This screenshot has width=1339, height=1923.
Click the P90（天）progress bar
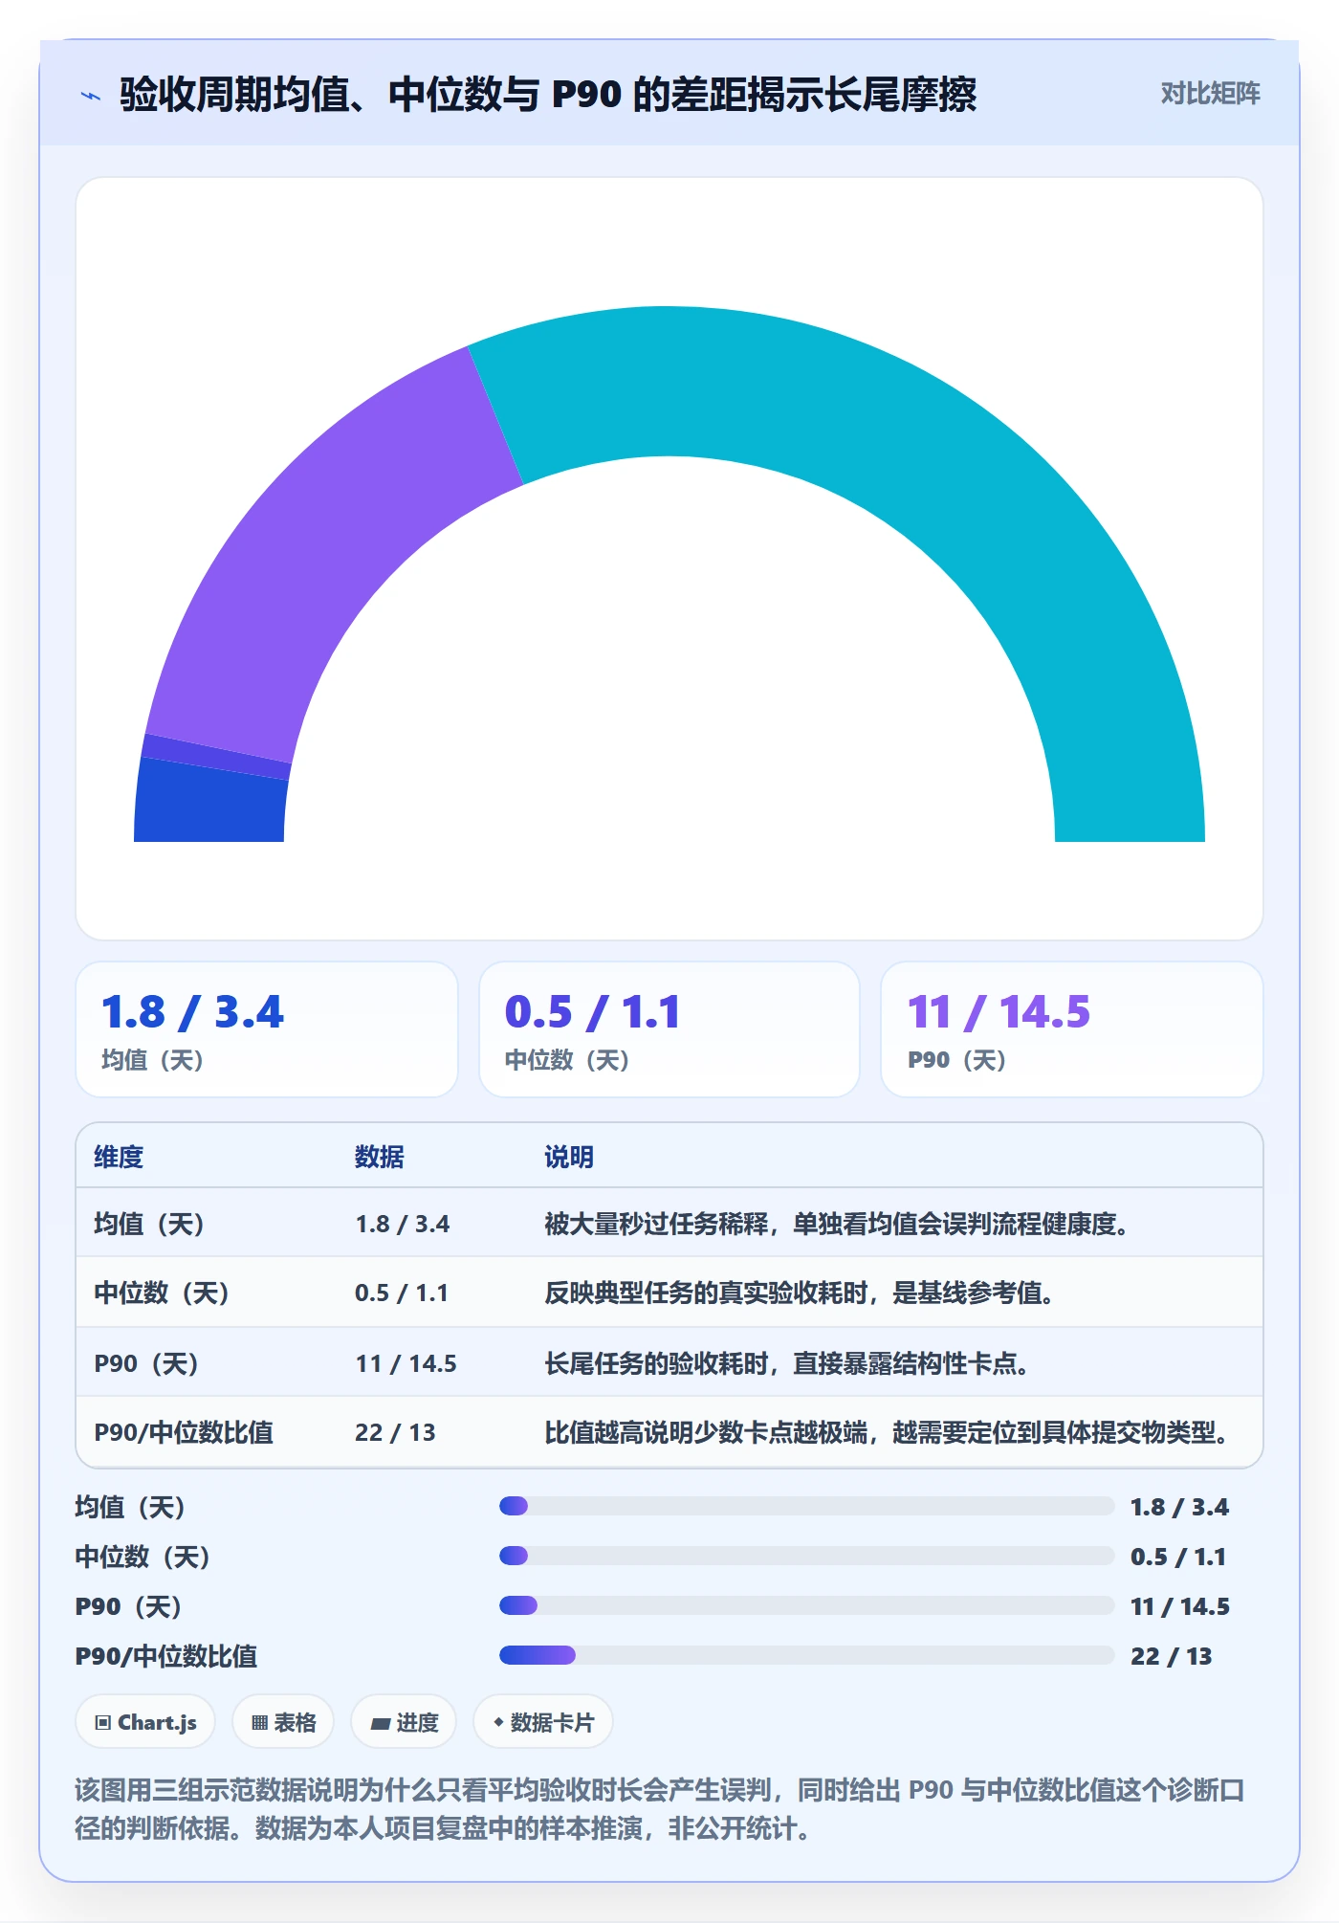[806, 1605]
